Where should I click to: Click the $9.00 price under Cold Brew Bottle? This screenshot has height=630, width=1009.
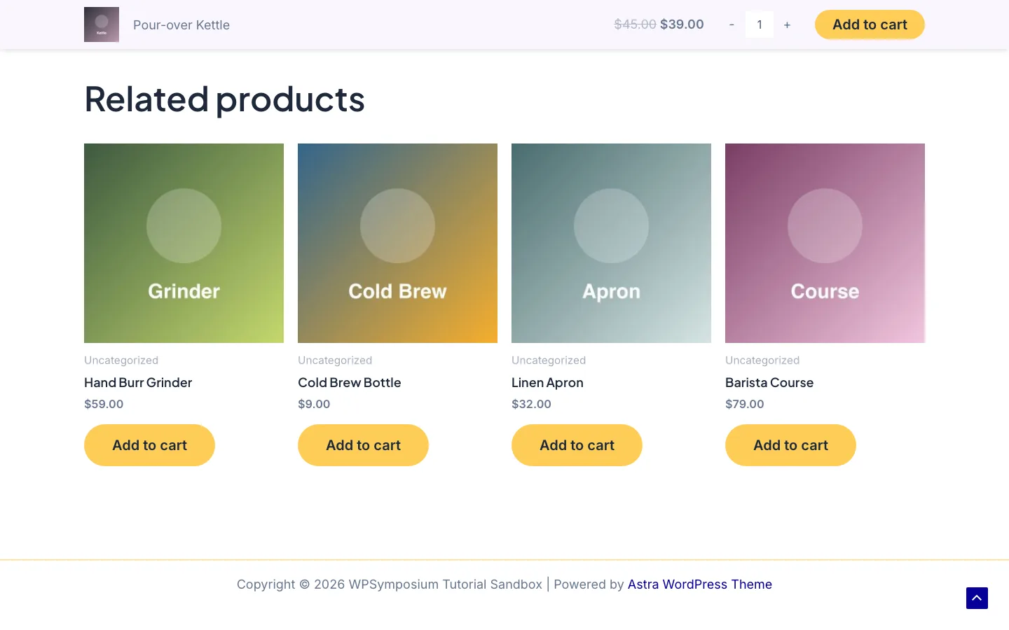[x=314, y=404]
